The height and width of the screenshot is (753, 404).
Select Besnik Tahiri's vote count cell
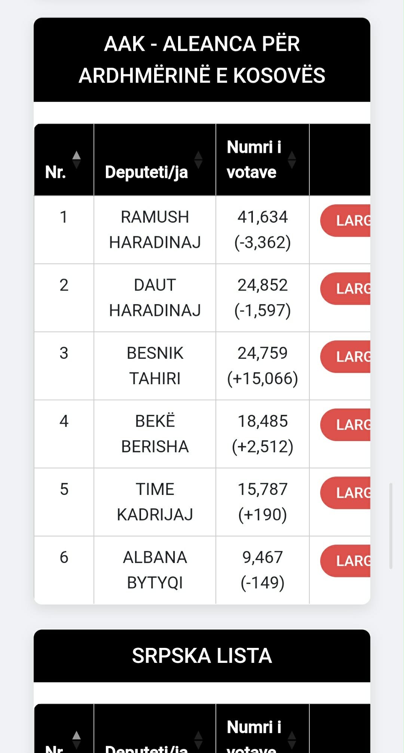pyautogui.click(x=263, y=366)
